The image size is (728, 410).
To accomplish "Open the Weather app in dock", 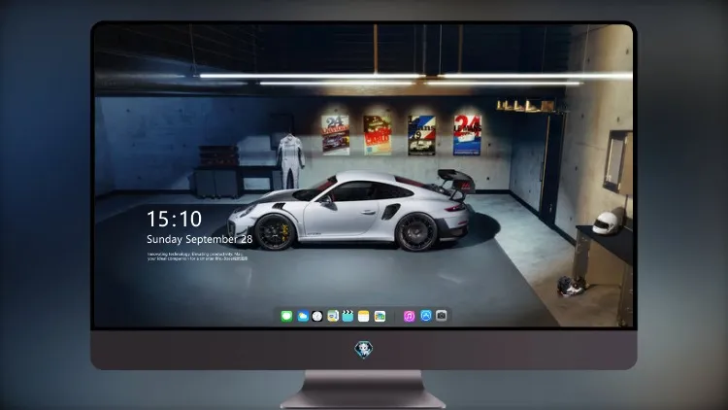I will [302, 317].
